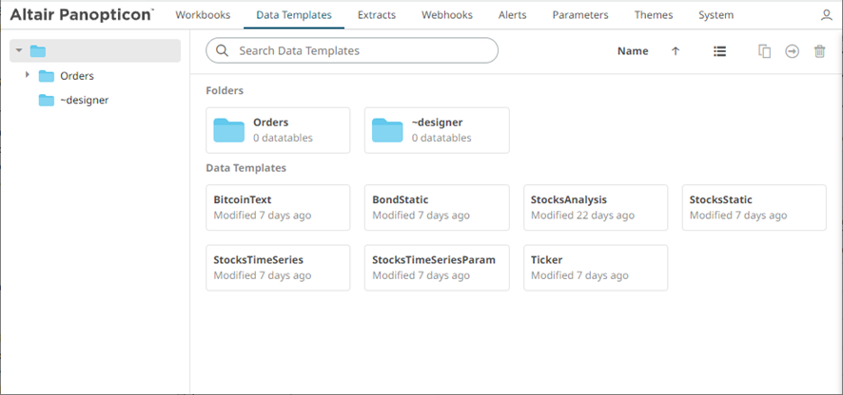Toggle ascending sort order arrow
The width and height of the screenshot is (843, 395).
coord(676,51)
